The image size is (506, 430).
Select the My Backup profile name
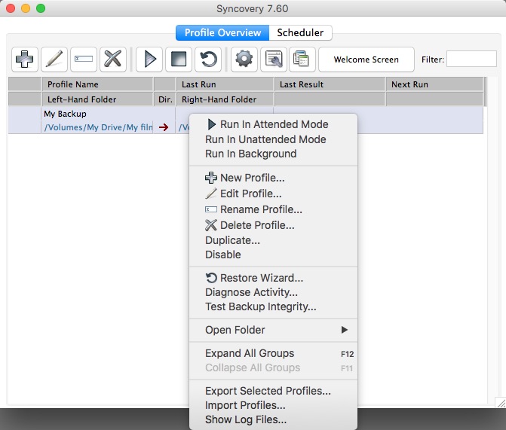65,114
